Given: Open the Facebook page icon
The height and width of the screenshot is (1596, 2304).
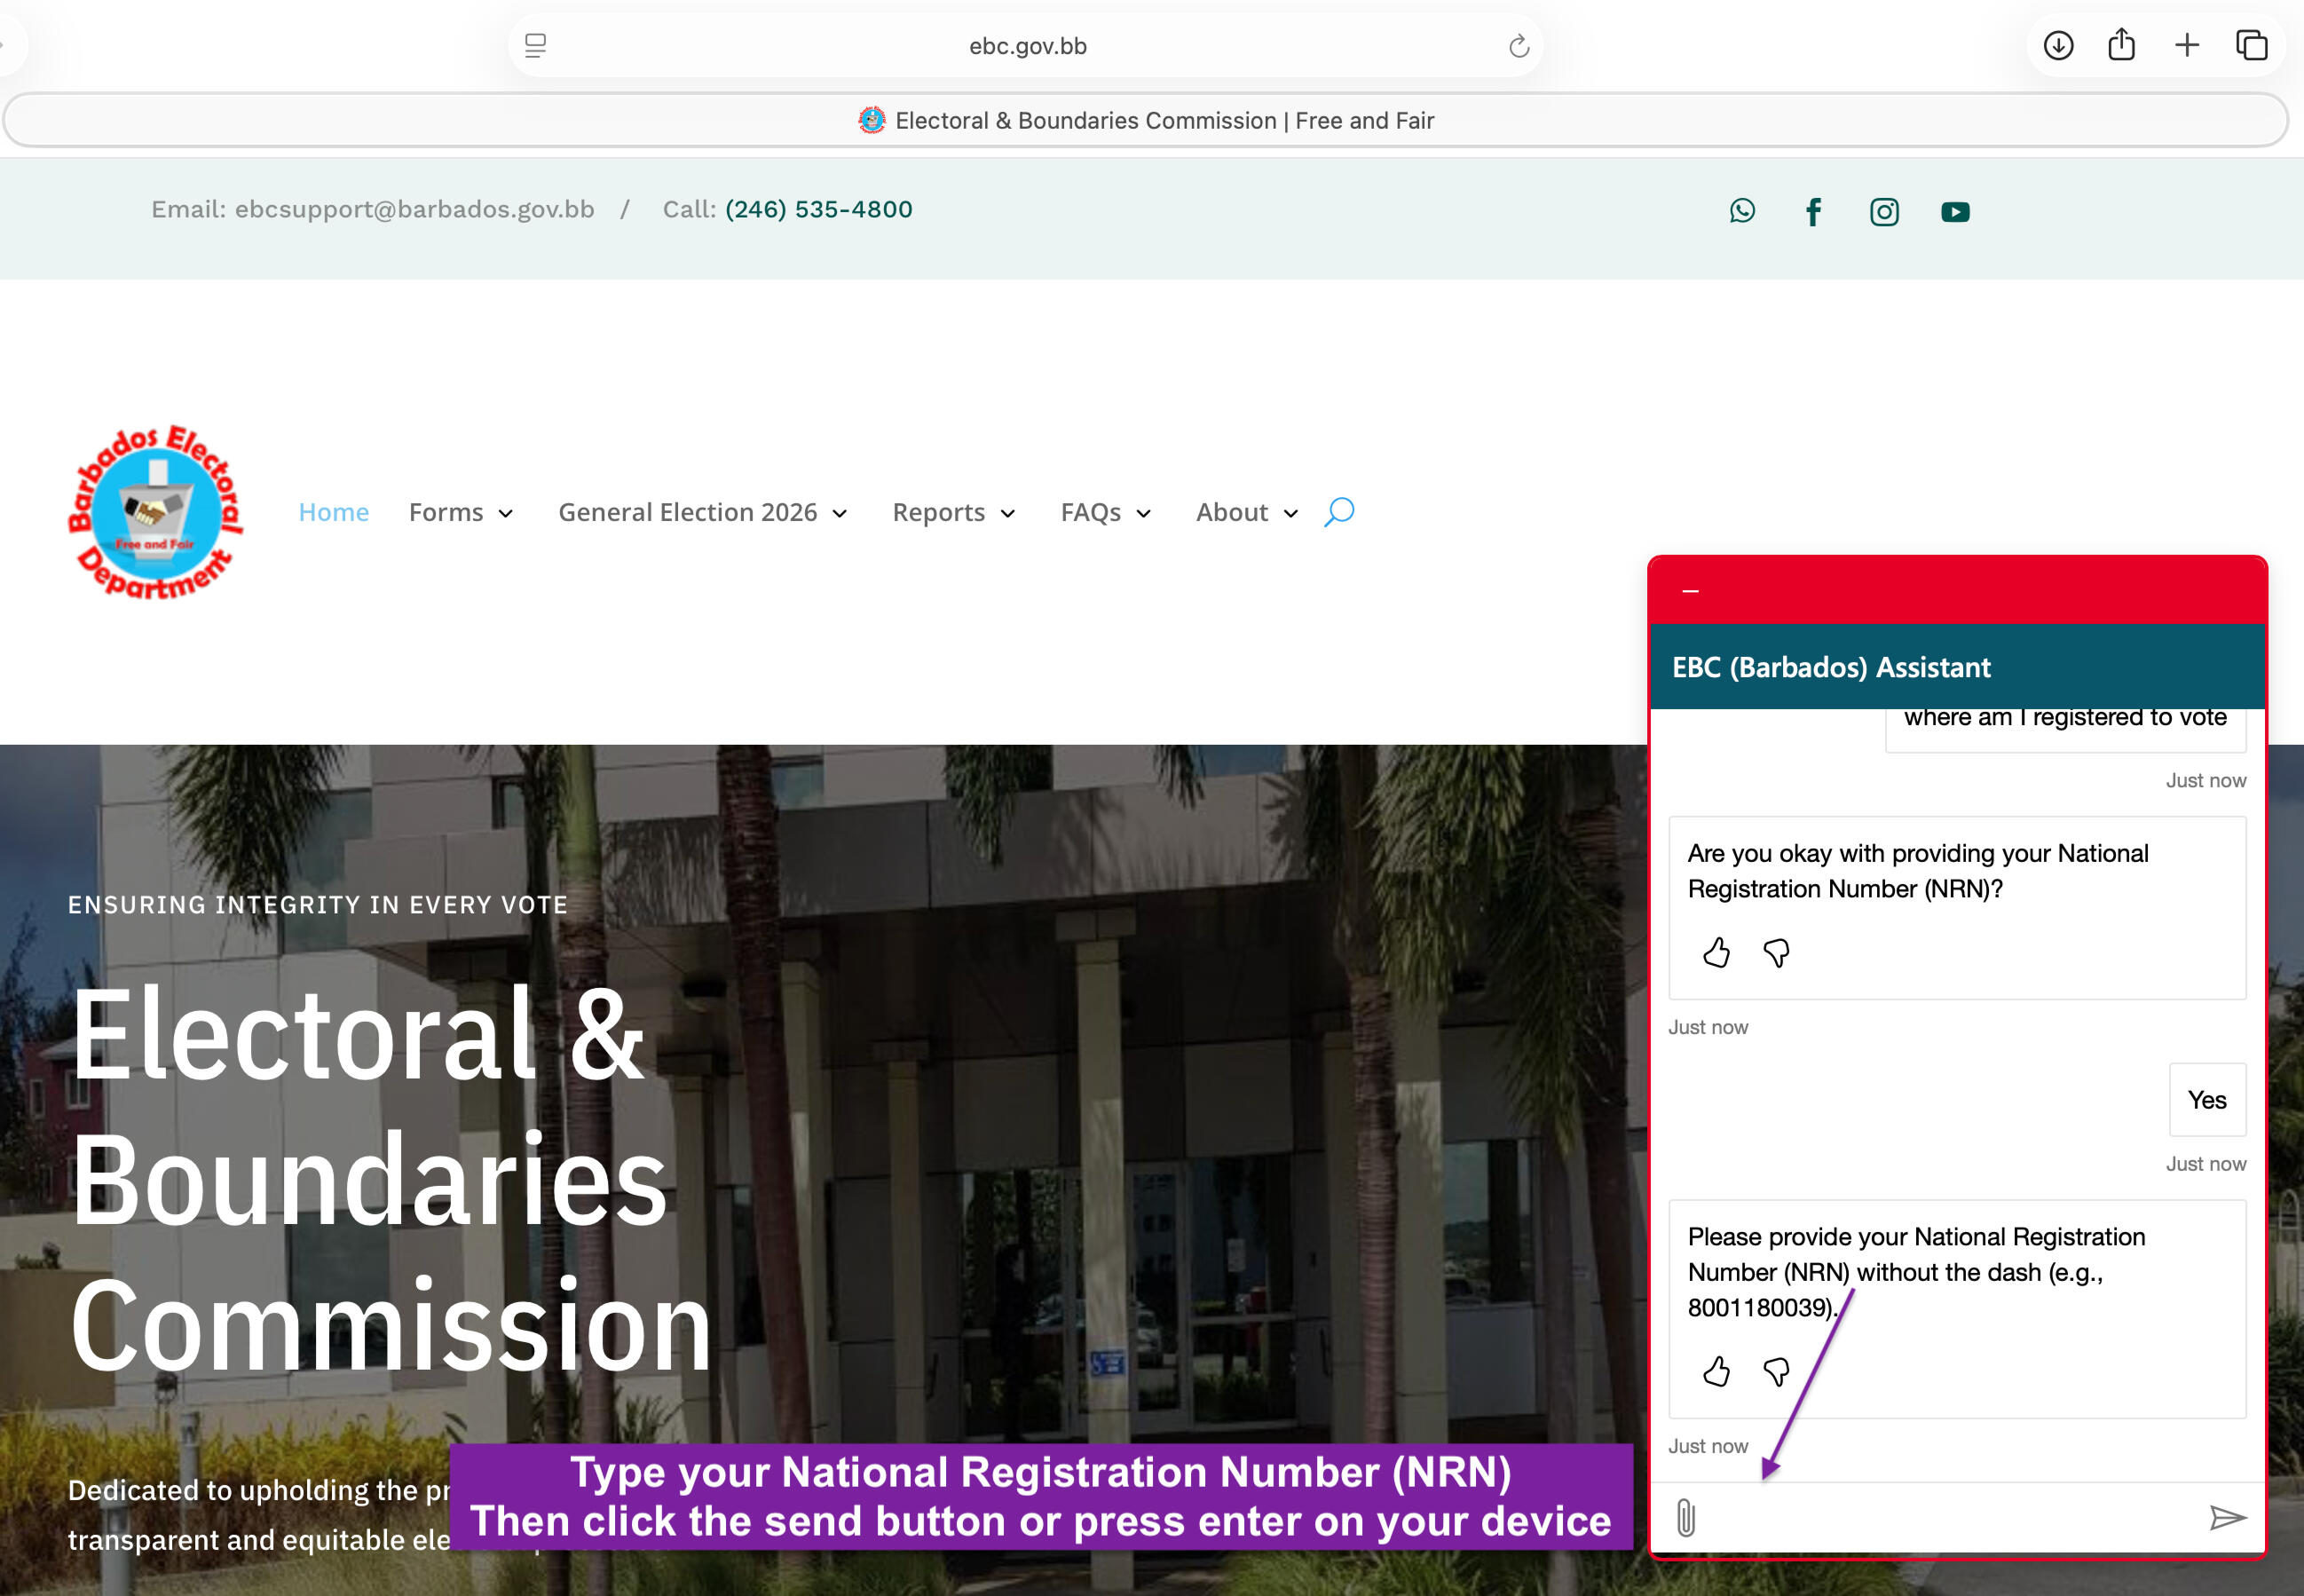Looking at the screenshot, I should tap(1813, 211).
